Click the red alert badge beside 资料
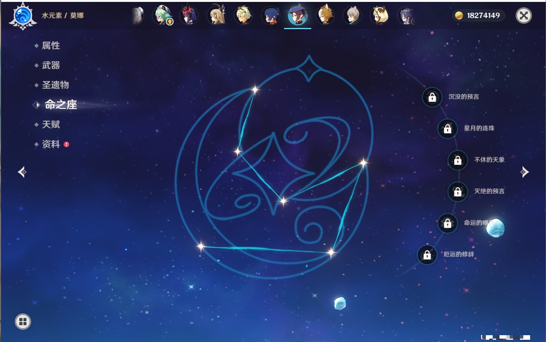The height and width of the screenshot is (342, 546). coord(67,144)
